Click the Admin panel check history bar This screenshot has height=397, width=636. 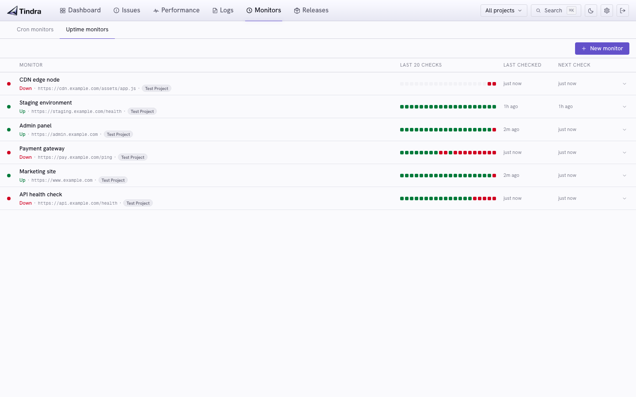tap(448, 130)
